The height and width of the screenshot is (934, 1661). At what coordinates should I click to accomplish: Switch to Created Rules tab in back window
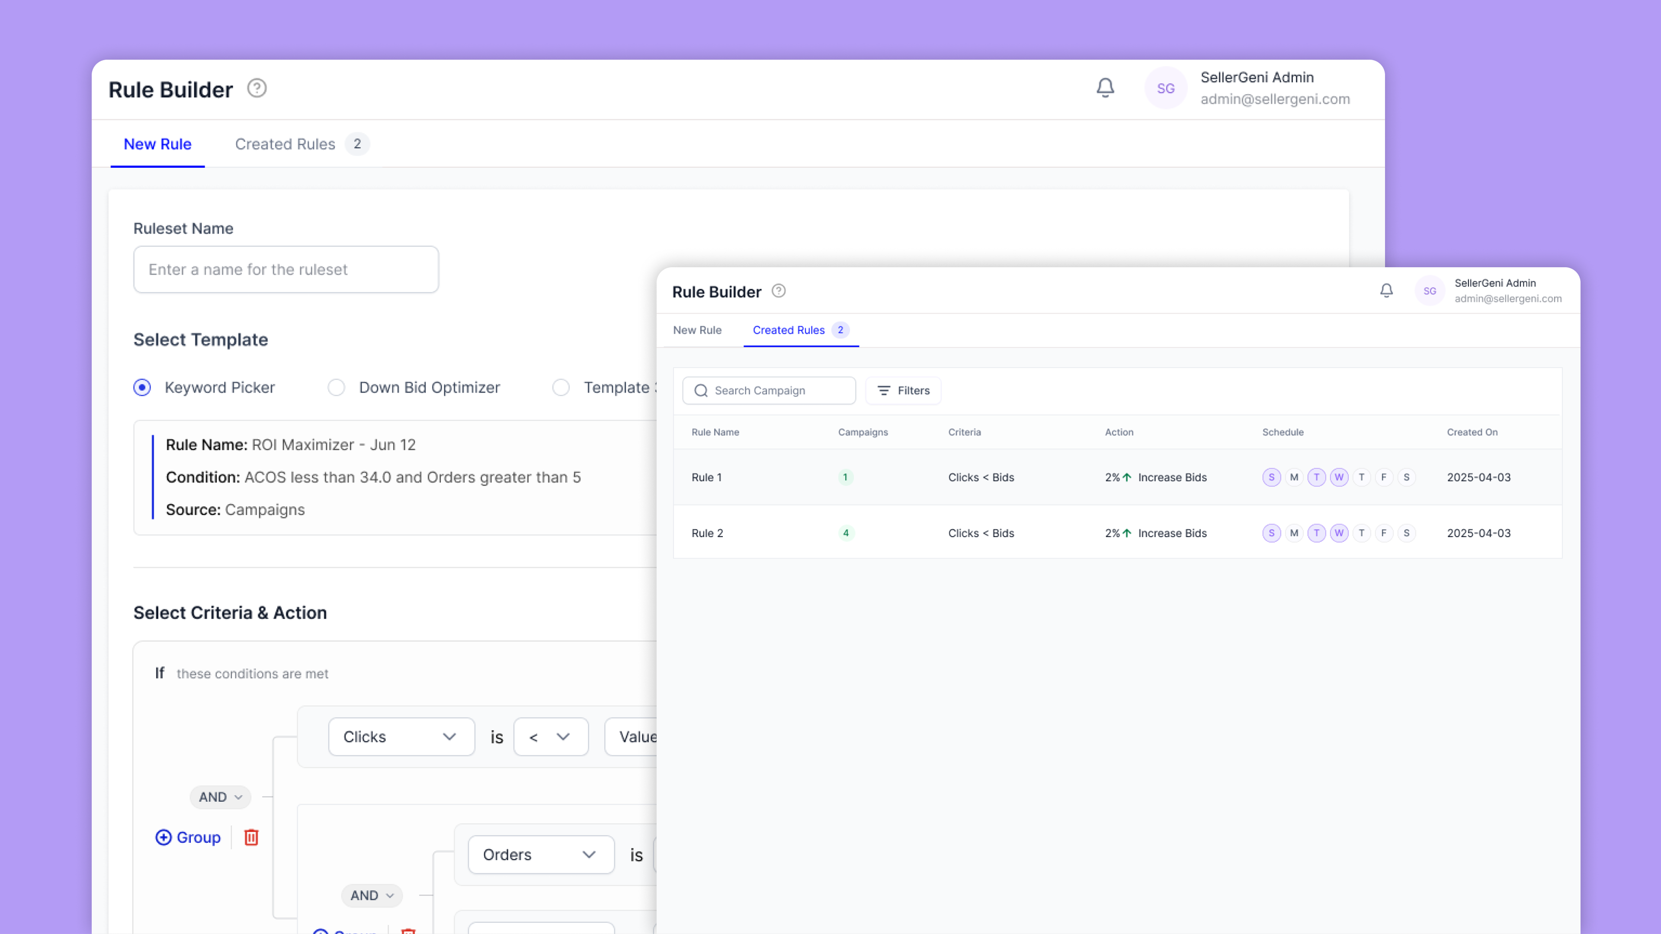pos(302,144)
